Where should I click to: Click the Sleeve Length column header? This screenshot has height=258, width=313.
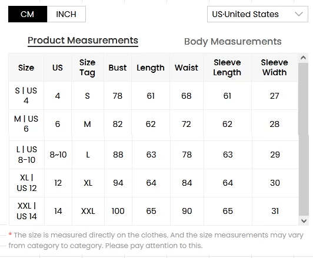pos(227,68)
